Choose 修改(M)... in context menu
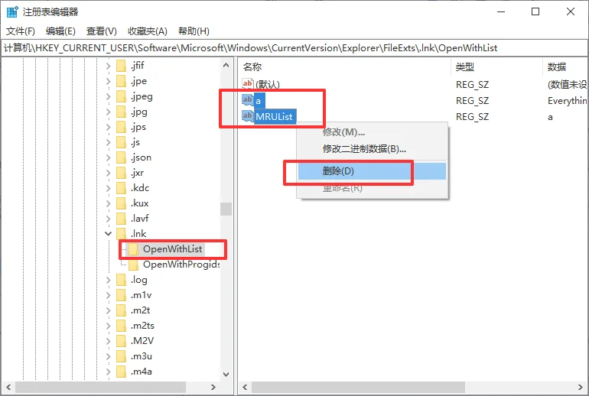 pos(372,132)
